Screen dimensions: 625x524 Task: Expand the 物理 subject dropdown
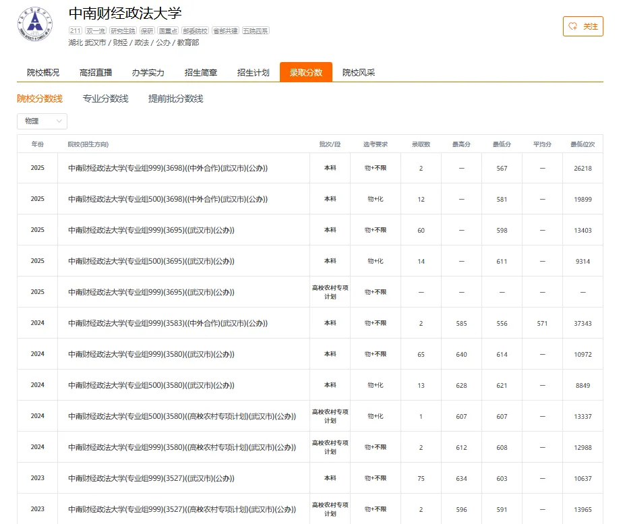pyautogui.click(x=42, y=121)
